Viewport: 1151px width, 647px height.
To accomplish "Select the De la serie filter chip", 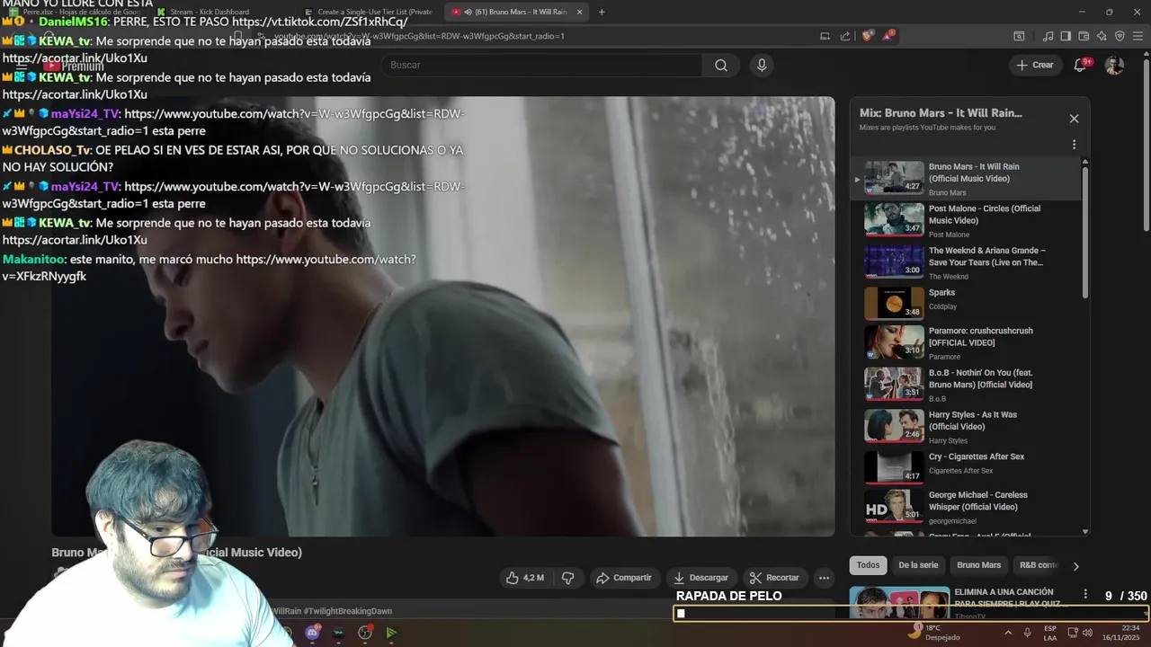I will click(x=918, y=565).
